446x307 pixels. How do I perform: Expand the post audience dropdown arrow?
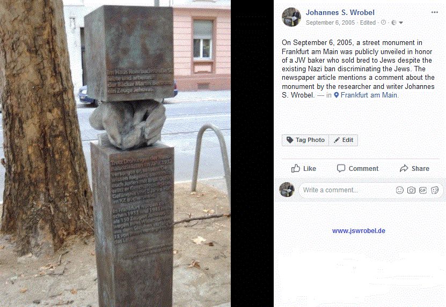click(401, 23)
